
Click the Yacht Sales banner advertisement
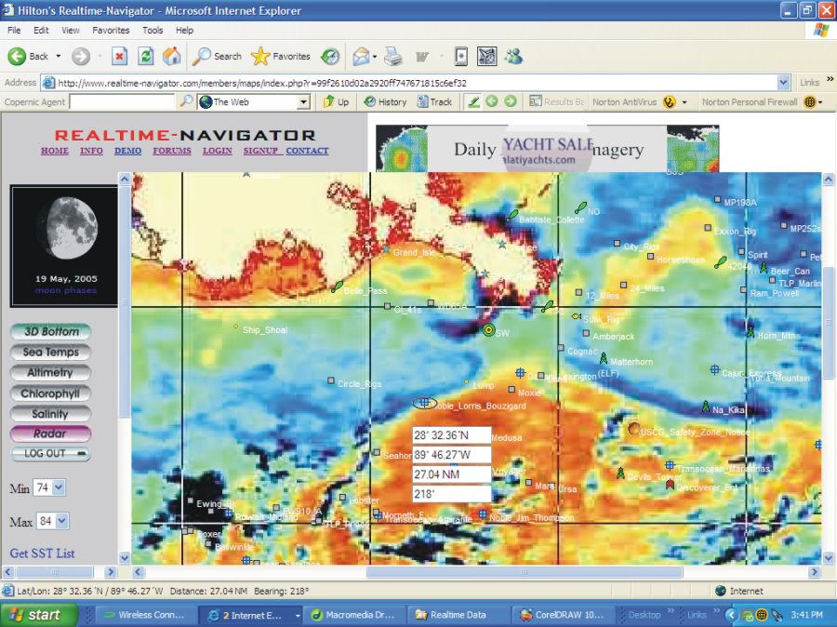point(547,149)
